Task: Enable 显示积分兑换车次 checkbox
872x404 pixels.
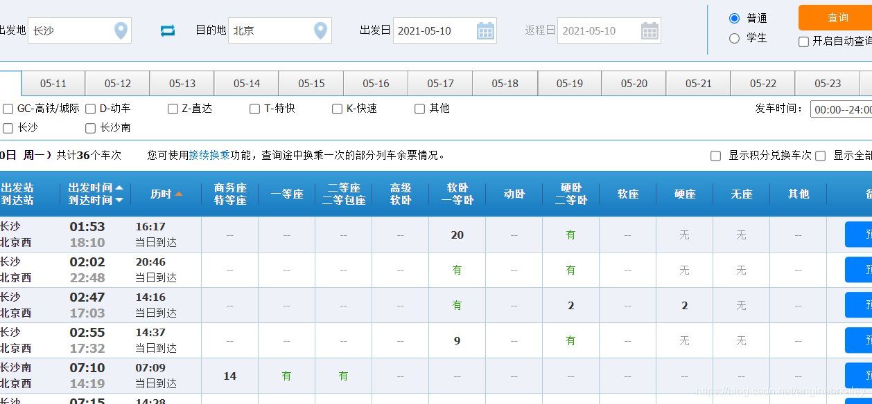Action: pyautogui.click(x=716, y=156)
